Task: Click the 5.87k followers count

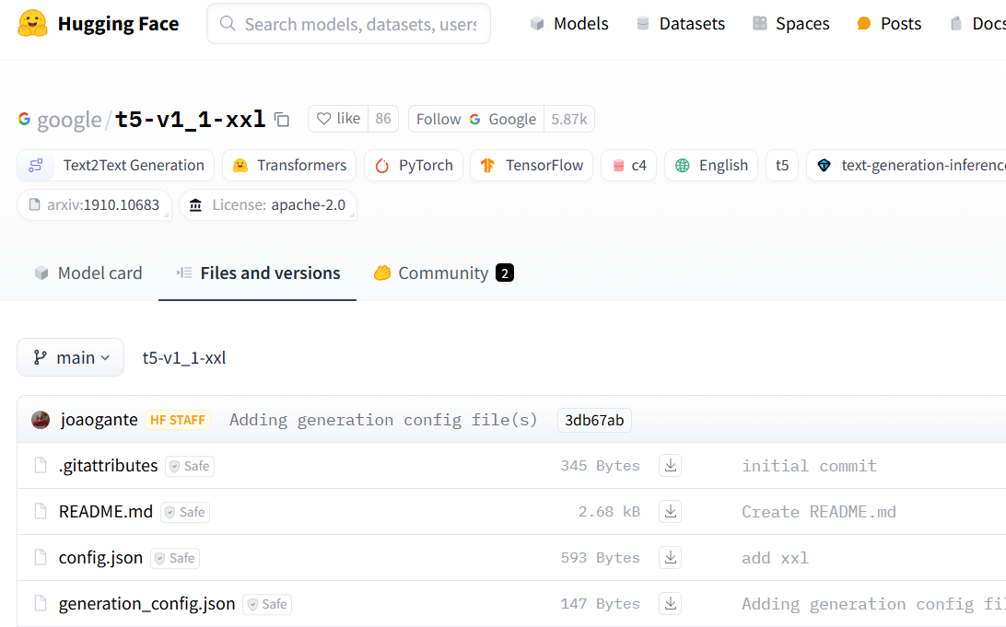Action: point(569,120)
